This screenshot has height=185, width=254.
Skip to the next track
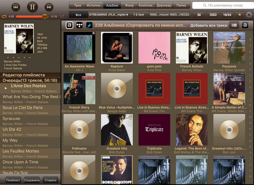point(49,7)
